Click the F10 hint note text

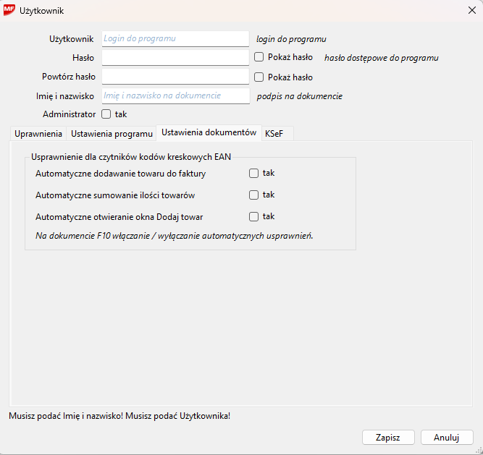(x=174, y=236)
